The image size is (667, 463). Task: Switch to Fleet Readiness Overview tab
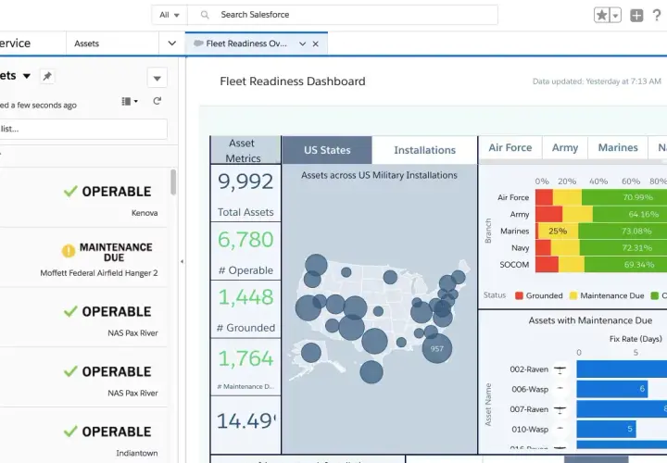click(246, 44)
